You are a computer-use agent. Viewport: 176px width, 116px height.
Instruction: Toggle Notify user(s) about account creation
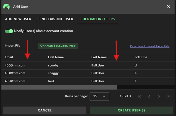(x=9, y=31)
